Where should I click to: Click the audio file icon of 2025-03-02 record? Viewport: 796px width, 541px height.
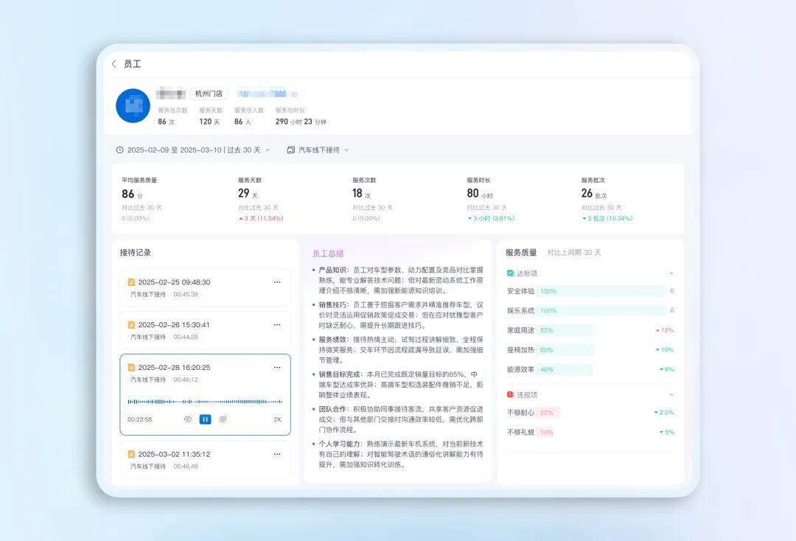131,454
